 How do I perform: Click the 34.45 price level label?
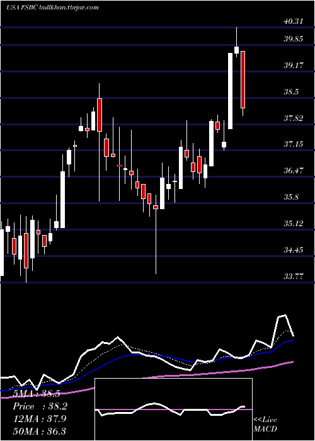click(294, 249)
